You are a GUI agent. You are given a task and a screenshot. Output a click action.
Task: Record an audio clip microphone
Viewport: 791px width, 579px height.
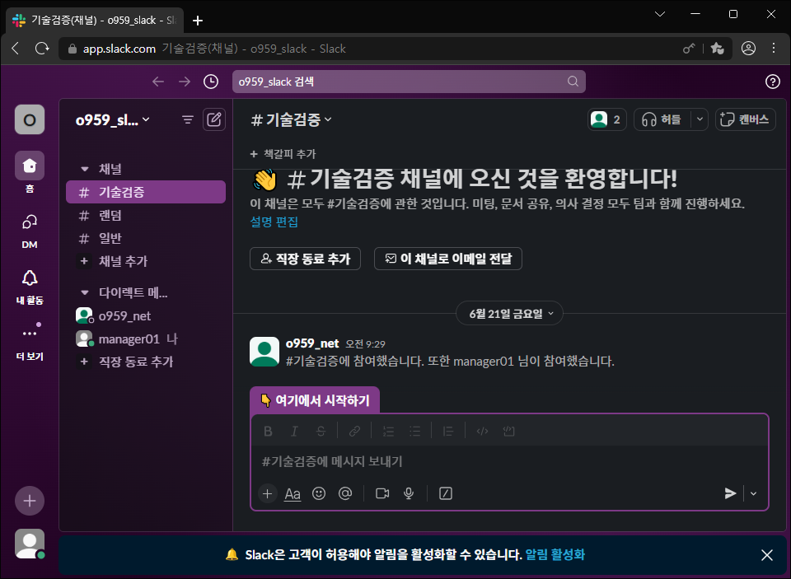[x=409, y=493]
